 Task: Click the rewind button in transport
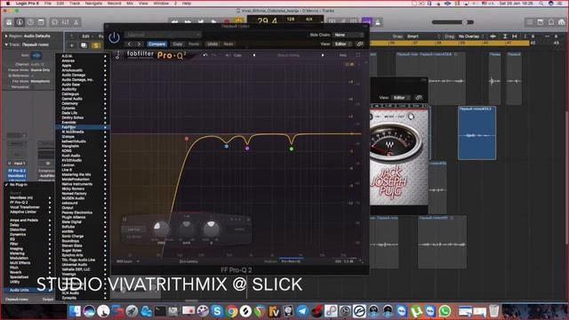click(174, 21)
